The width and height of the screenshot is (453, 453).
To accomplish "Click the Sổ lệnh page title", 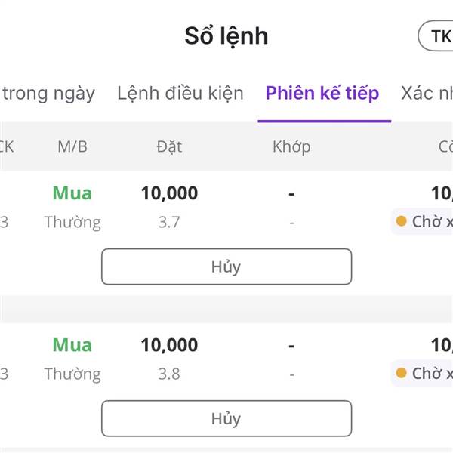I will click(226, 35).
